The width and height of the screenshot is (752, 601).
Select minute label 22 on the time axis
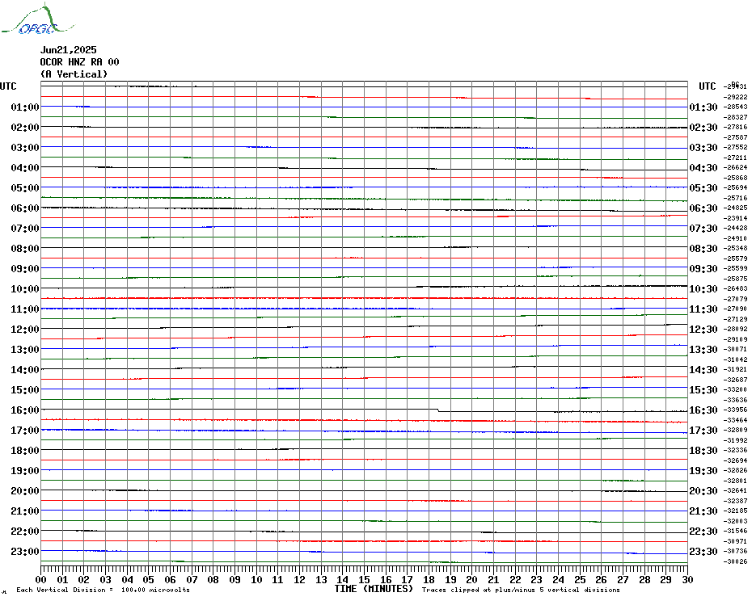515,580
